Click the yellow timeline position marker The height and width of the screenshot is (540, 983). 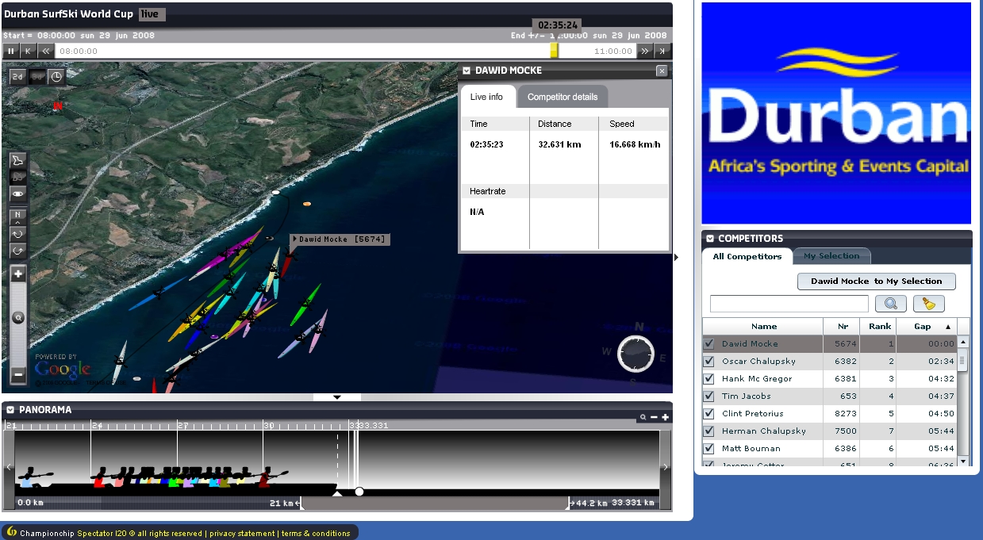pos(554,51)
